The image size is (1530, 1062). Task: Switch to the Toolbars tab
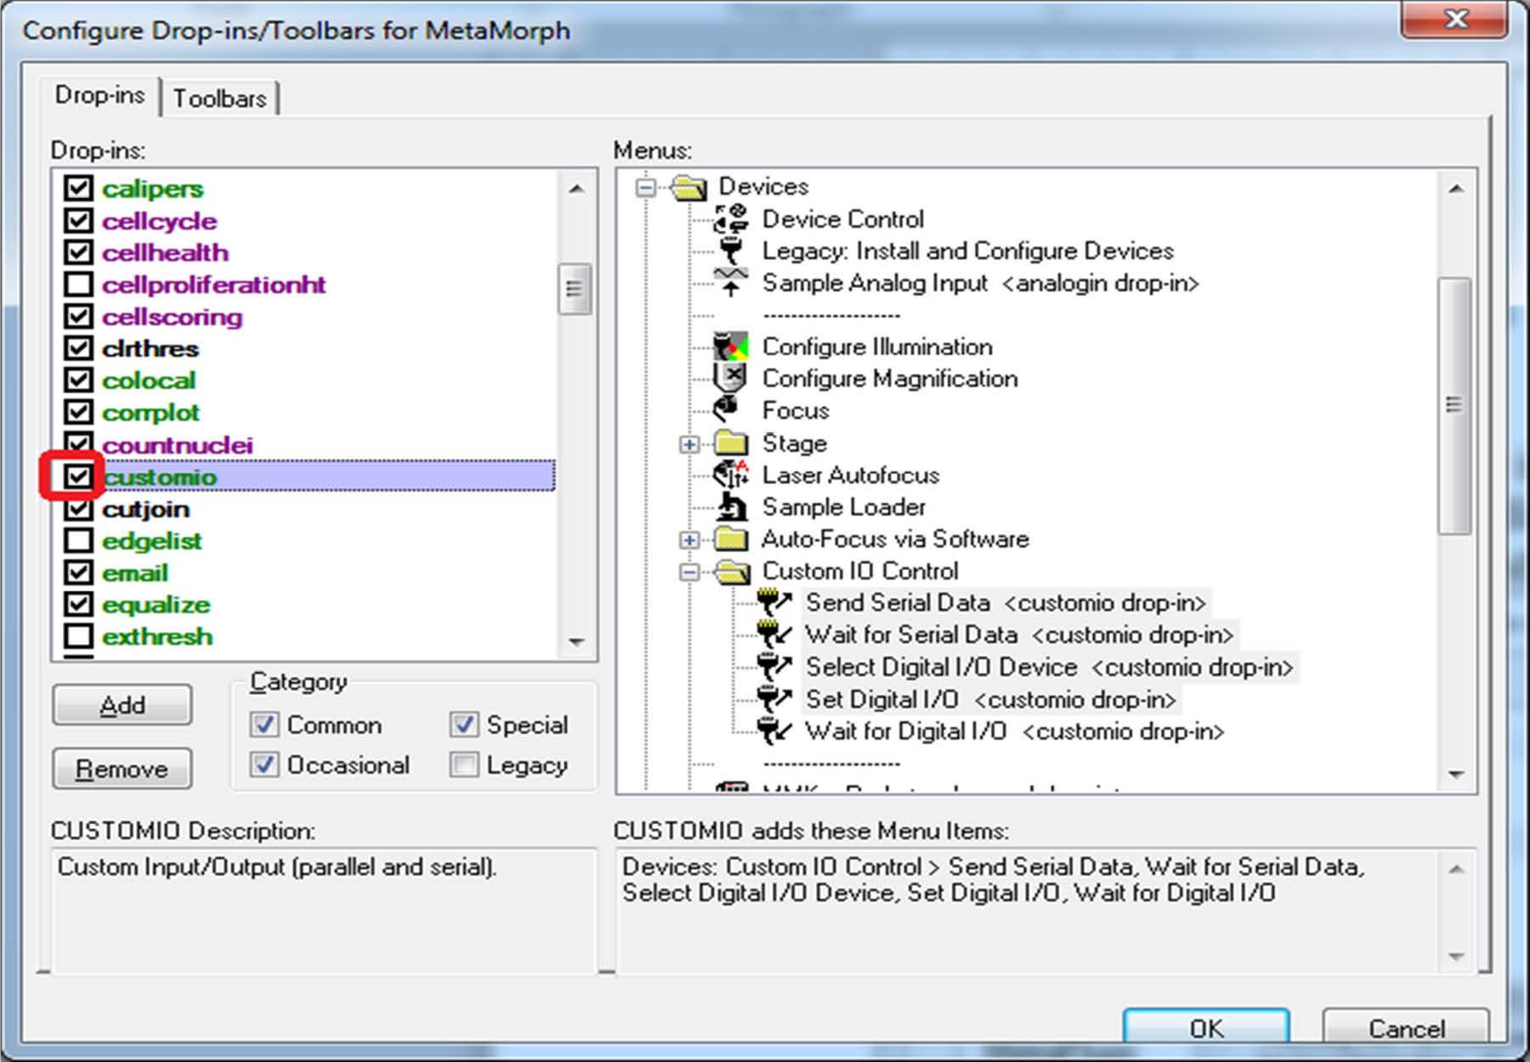[x=220, y=99]
